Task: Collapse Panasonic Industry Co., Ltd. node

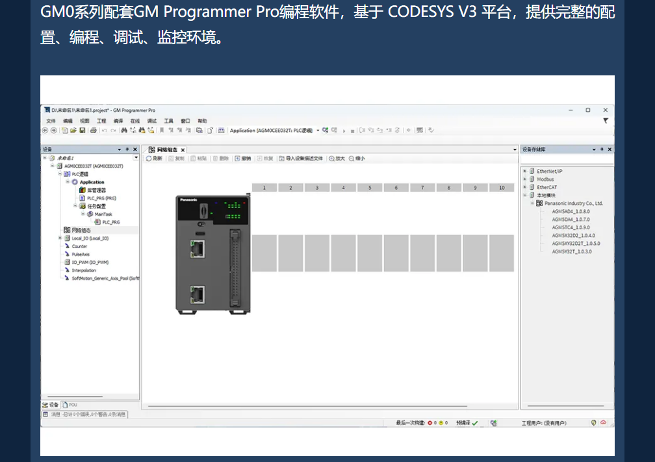Action: point(533,203)
